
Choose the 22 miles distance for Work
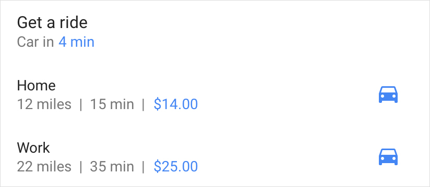[x=44, y=167]
